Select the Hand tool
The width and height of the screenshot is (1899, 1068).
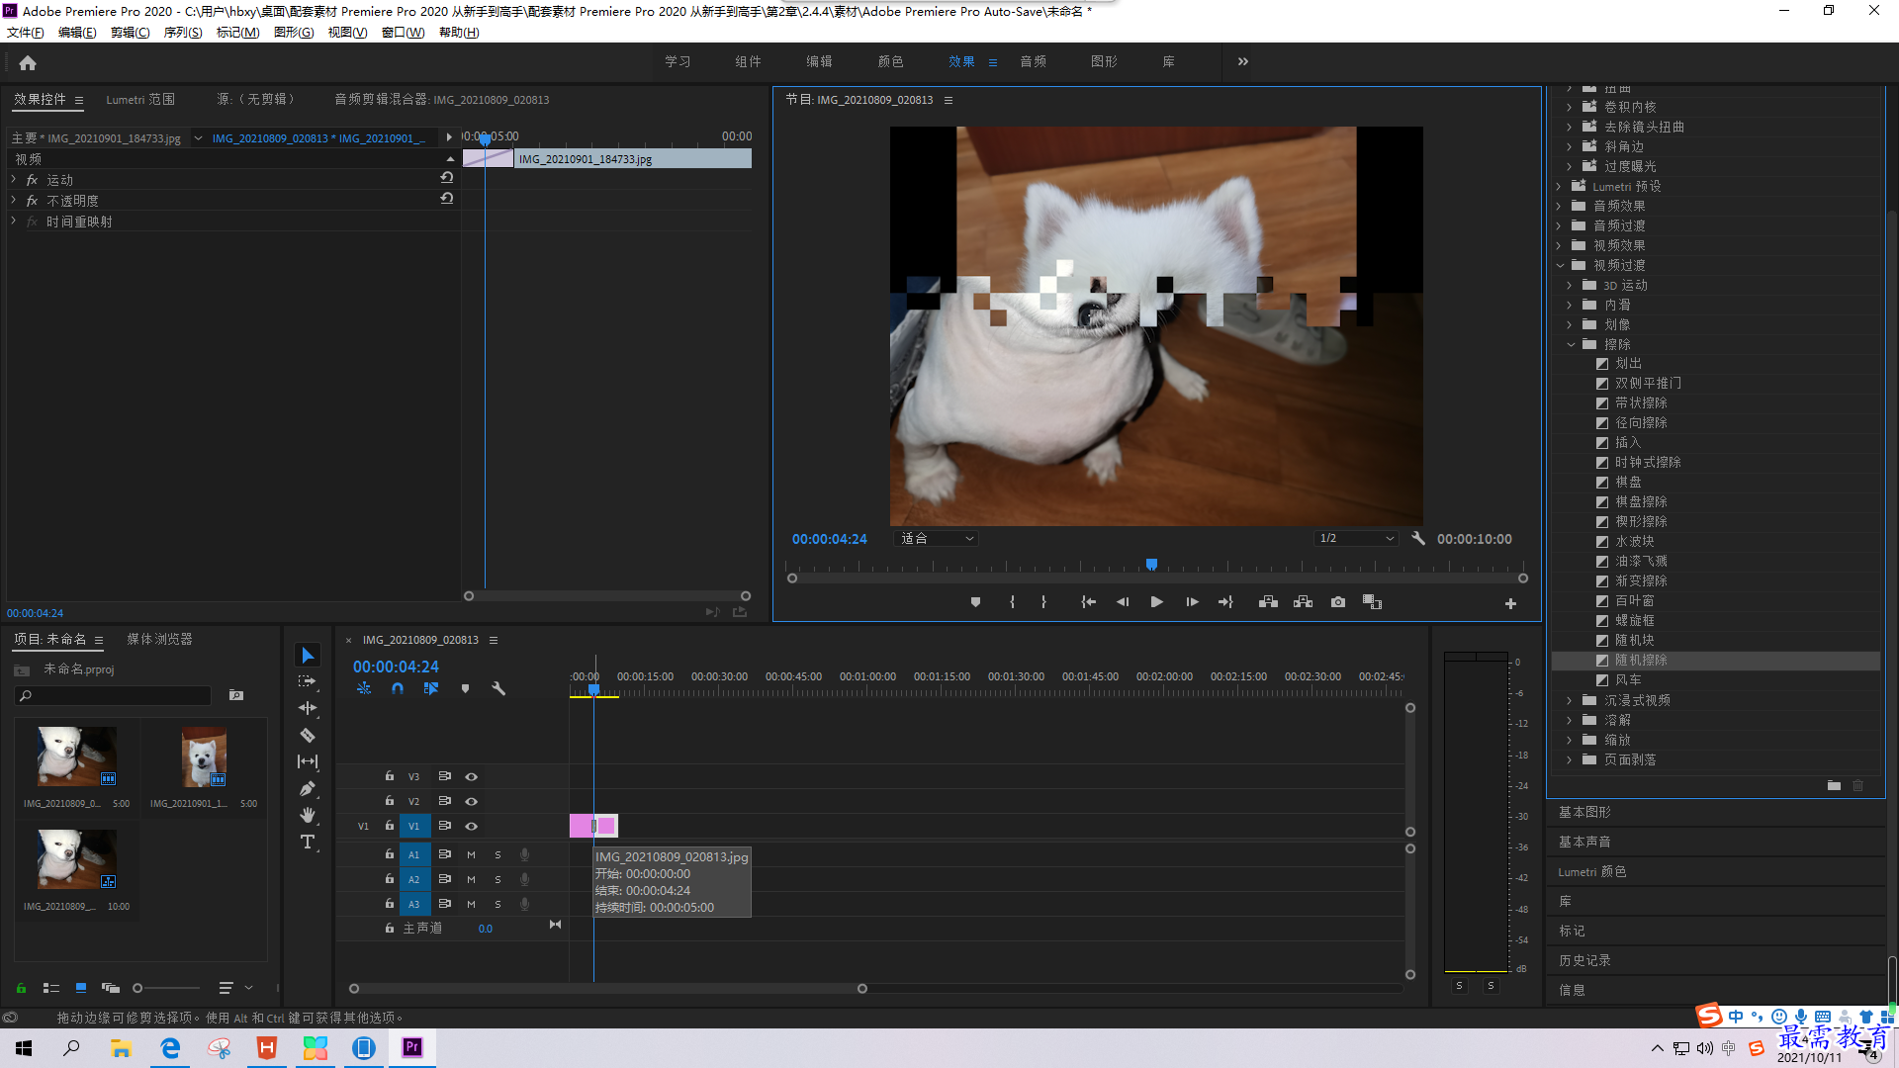[308, 815]
